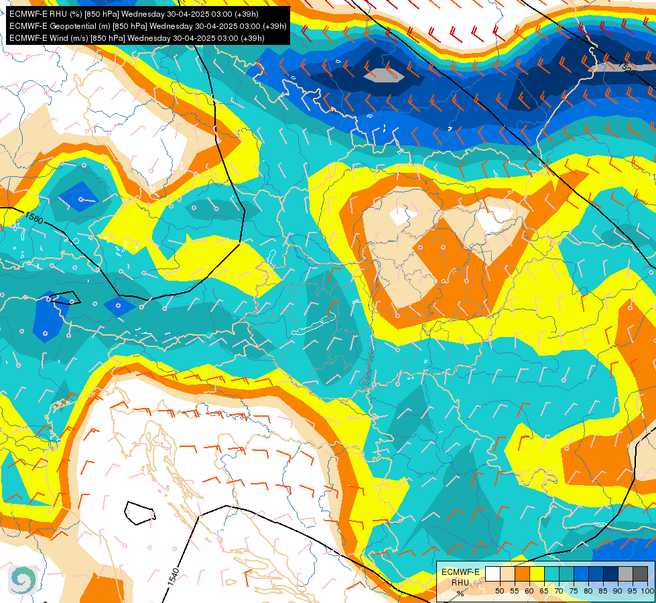Viewport: 656px width, 603px height.
Task: Click the legend % unit symbol
Action: pyautogui.click(x=460, y=594)
